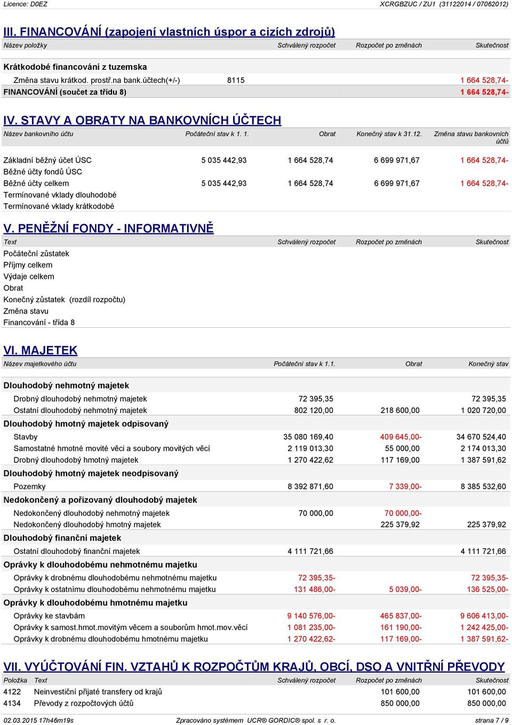Click 'Drobný dlouhodobý nehmotný majetek' row label
Image resolution: width=512 pixels, height=725 pixels.
pyautogui.click(x=80, y=399)
